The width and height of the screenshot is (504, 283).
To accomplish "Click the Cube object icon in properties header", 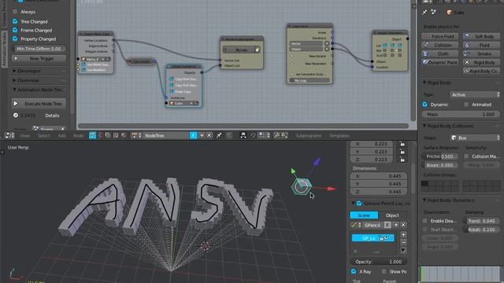I will click(x=449, y=13).
